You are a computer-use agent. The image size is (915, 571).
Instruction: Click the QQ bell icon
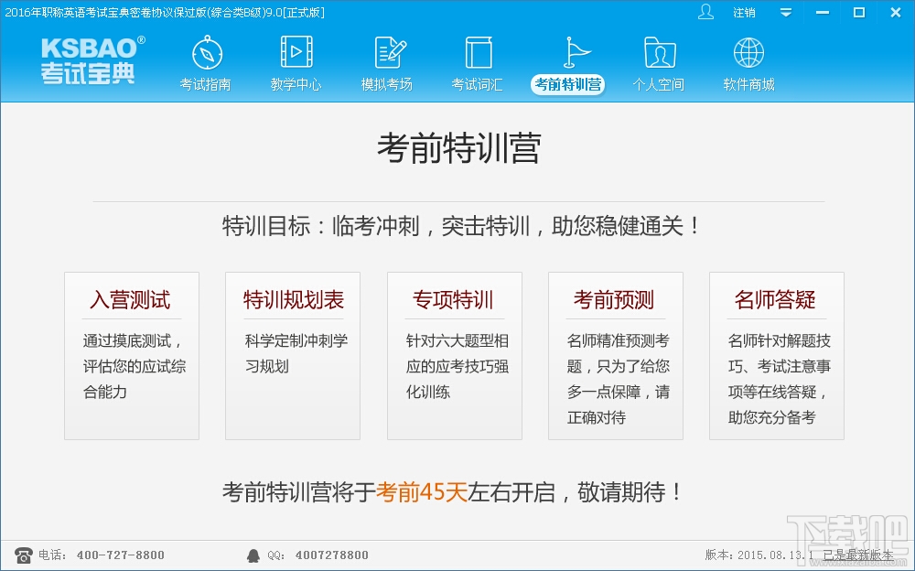[x=253, y=555]
